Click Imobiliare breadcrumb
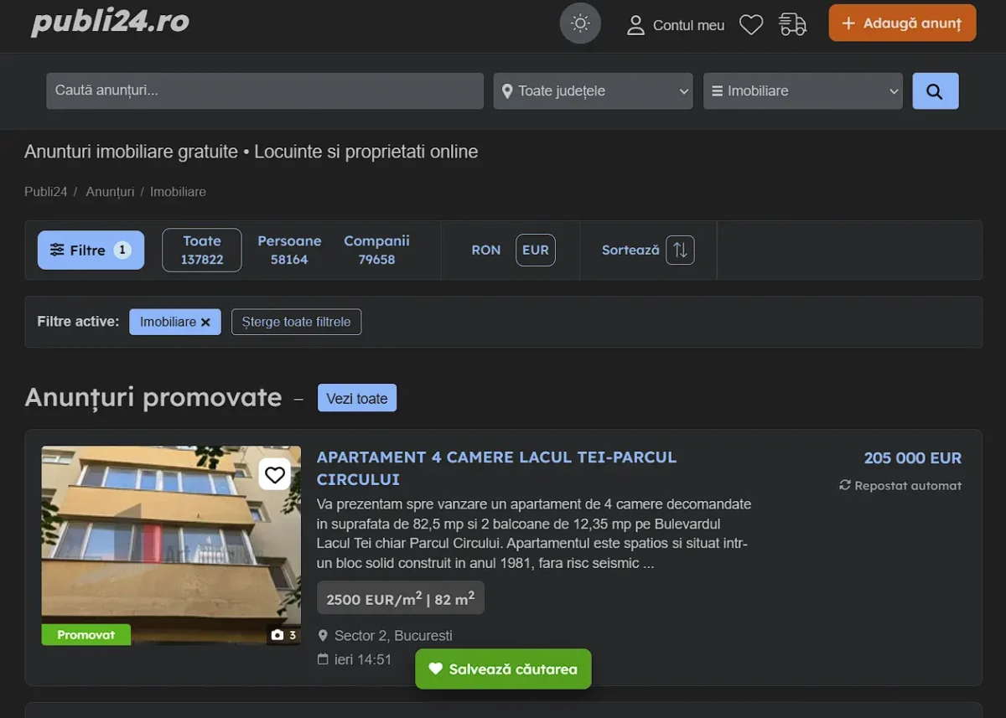Image resolution: width=1006 pixels, height=718 pixels. [x=178, y=192]
